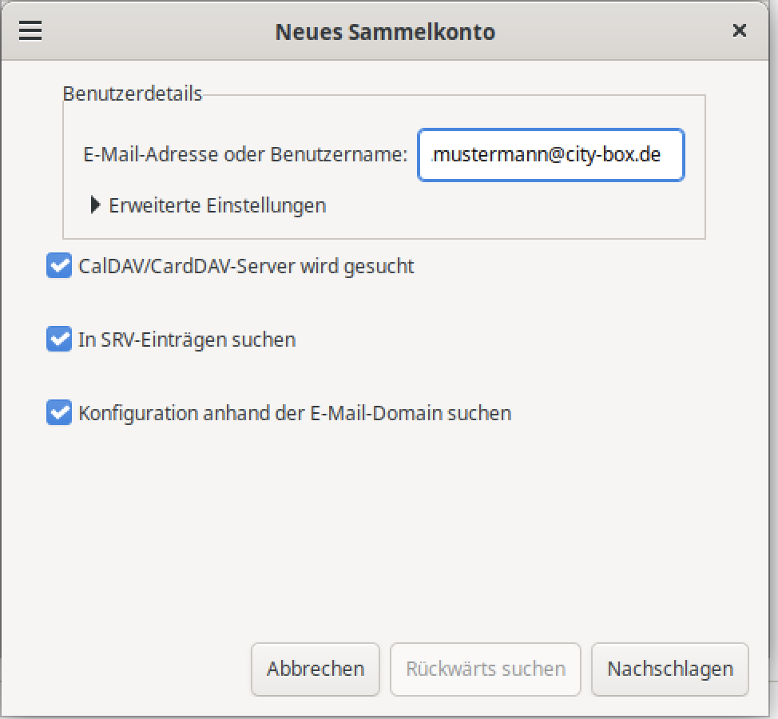Click the E-Mail-Adresse oder Benutzername label
Image resolution: width=778 pixels, height=719 pixels.
pos(245,155)
